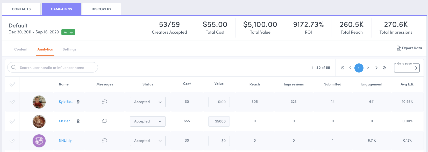Open the NHL hty message bubble

pyautogui.click(x=105, y=140)
